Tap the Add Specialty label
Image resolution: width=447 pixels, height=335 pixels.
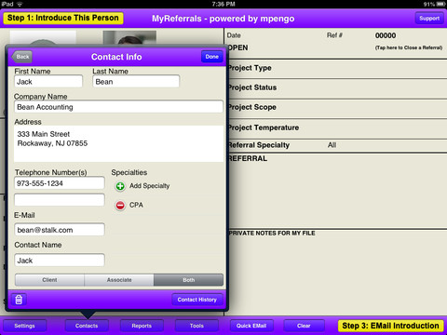coord(150,186)
